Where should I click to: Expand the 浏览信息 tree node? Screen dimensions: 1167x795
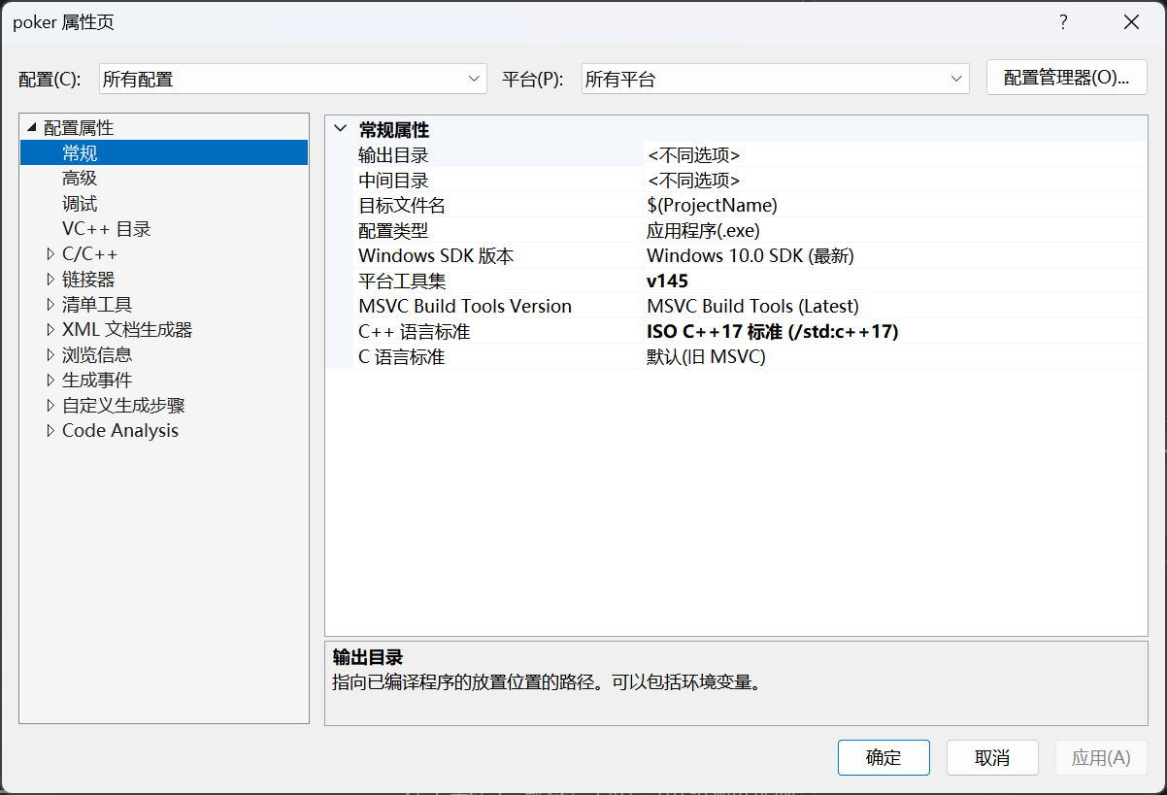click(x=50, y=354)
